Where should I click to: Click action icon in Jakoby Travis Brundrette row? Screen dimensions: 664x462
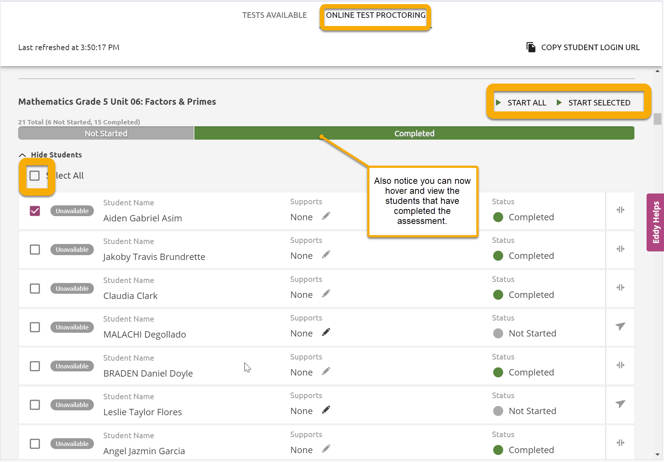(621, 249)
